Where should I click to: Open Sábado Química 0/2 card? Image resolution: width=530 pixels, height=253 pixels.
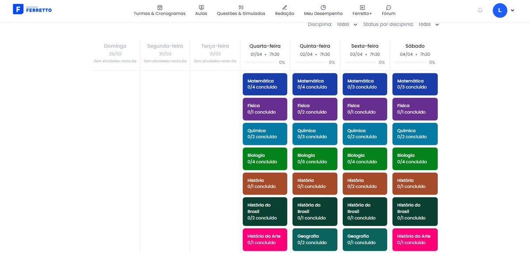(x=415, y=134)
